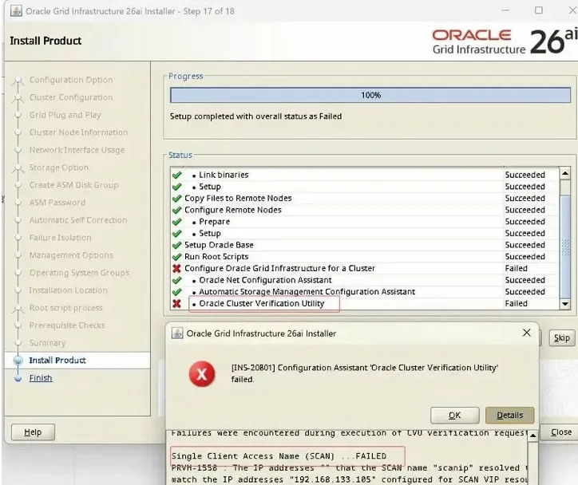The height and width of the screenshot is (485, 578).
Task: Click the green check beside Configure Remote Nodes
Action: [176, 210]
